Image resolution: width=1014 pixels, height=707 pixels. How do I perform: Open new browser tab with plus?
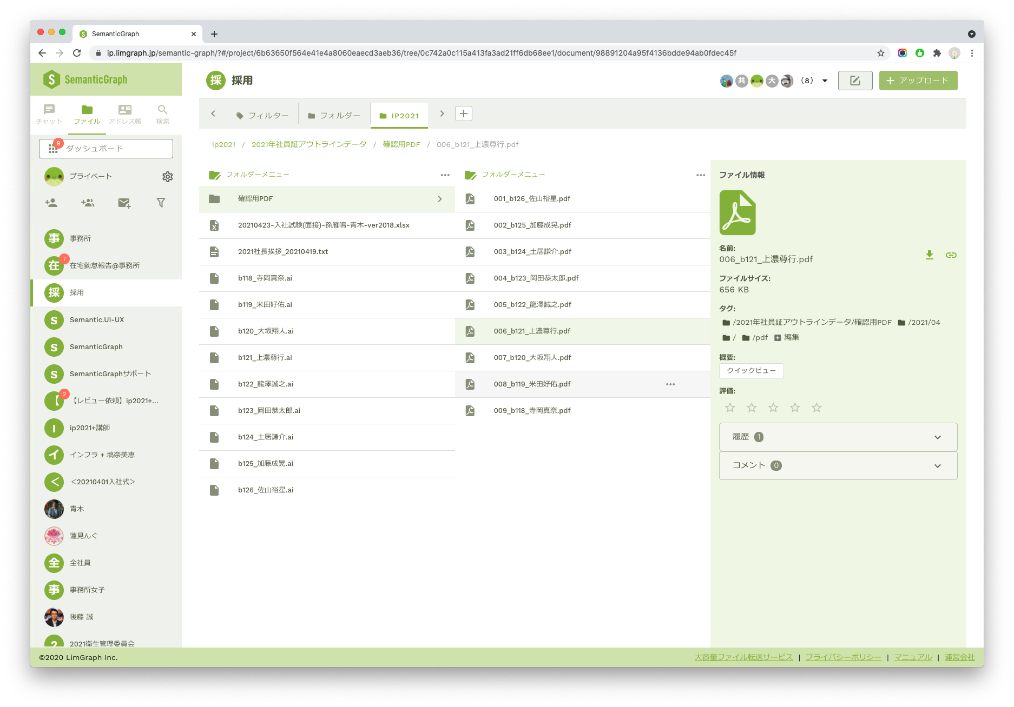[x=214, y=34]
